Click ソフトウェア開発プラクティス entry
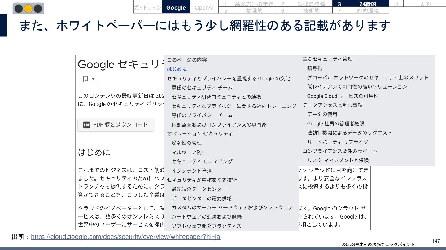This screenshot has height=250, width=446. 207,226
